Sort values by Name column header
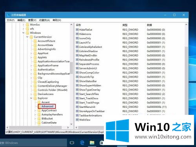 coord(78,25)
